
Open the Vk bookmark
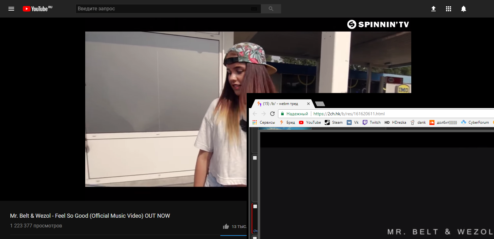[x=353, y=122]
